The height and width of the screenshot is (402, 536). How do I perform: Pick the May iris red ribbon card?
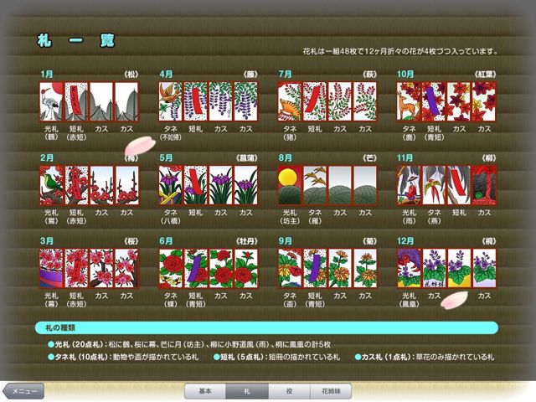tap(195, 185)
